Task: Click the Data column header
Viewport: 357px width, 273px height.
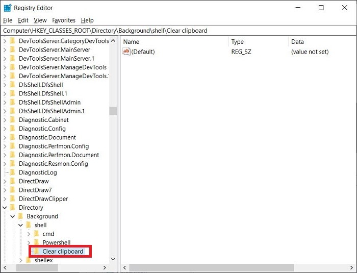Action: (322, 42)
